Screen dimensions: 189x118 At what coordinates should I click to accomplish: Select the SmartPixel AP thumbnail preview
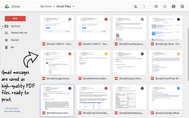tap(166, 62)
